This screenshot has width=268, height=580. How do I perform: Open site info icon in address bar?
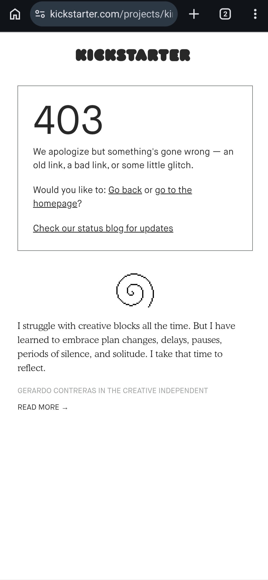tap(40, 14)
